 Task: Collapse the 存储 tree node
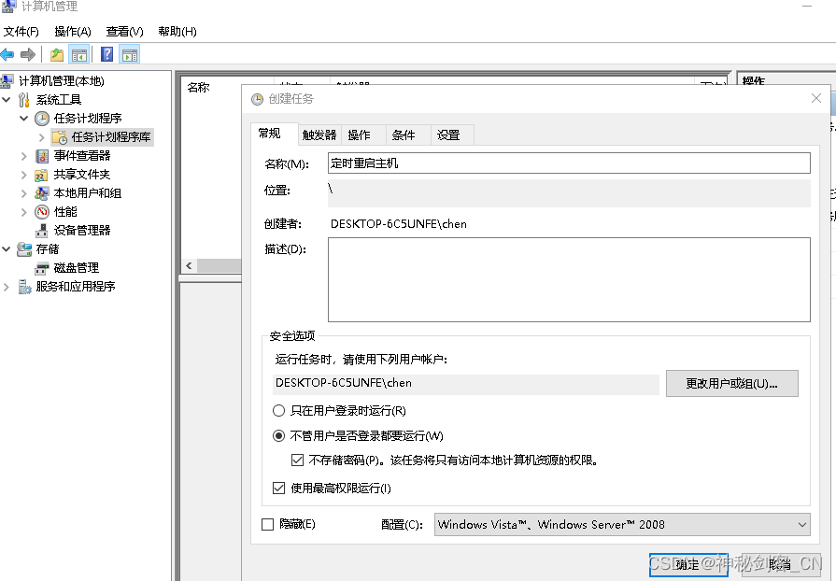7,248
